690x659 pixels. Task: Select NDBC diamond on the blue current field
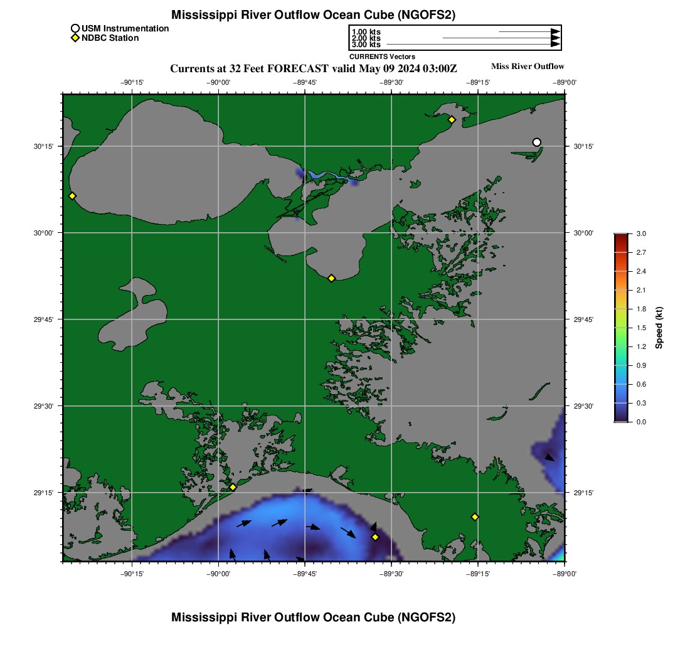coord(375,537)
